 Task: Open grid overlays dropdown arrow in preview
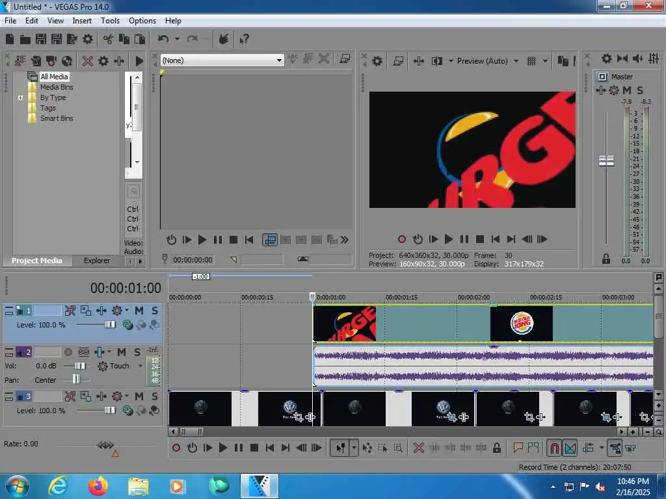[545, 61]
